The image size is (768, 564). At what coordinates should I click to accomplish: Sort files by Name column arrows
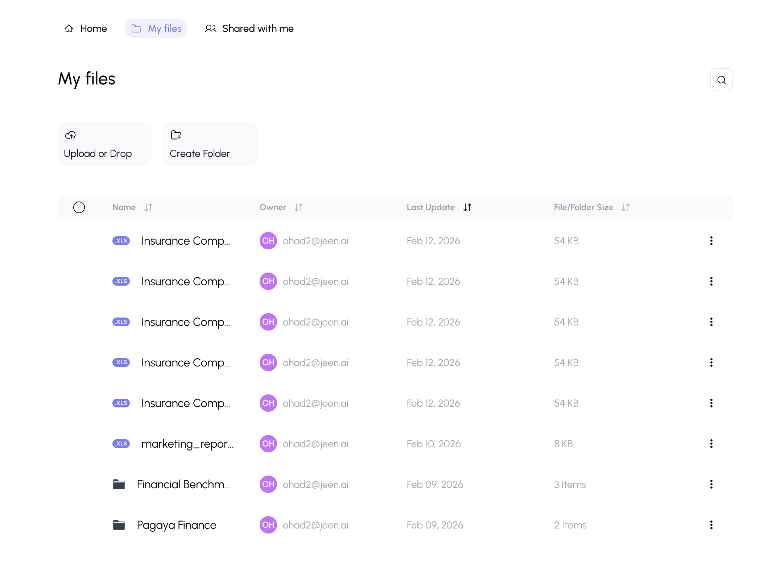pyautogui.click(x=148, y=207)
